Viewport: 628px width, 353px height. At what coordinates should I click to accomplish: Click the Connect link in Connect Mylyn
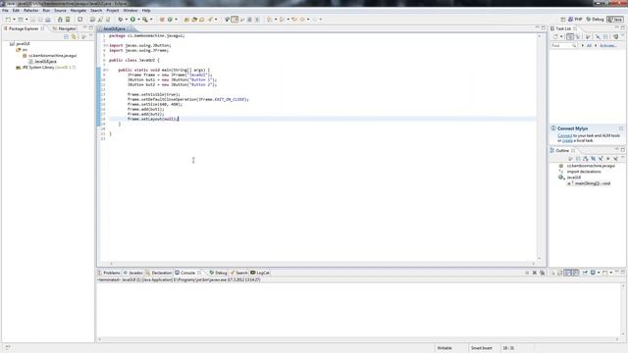point(565,135)
